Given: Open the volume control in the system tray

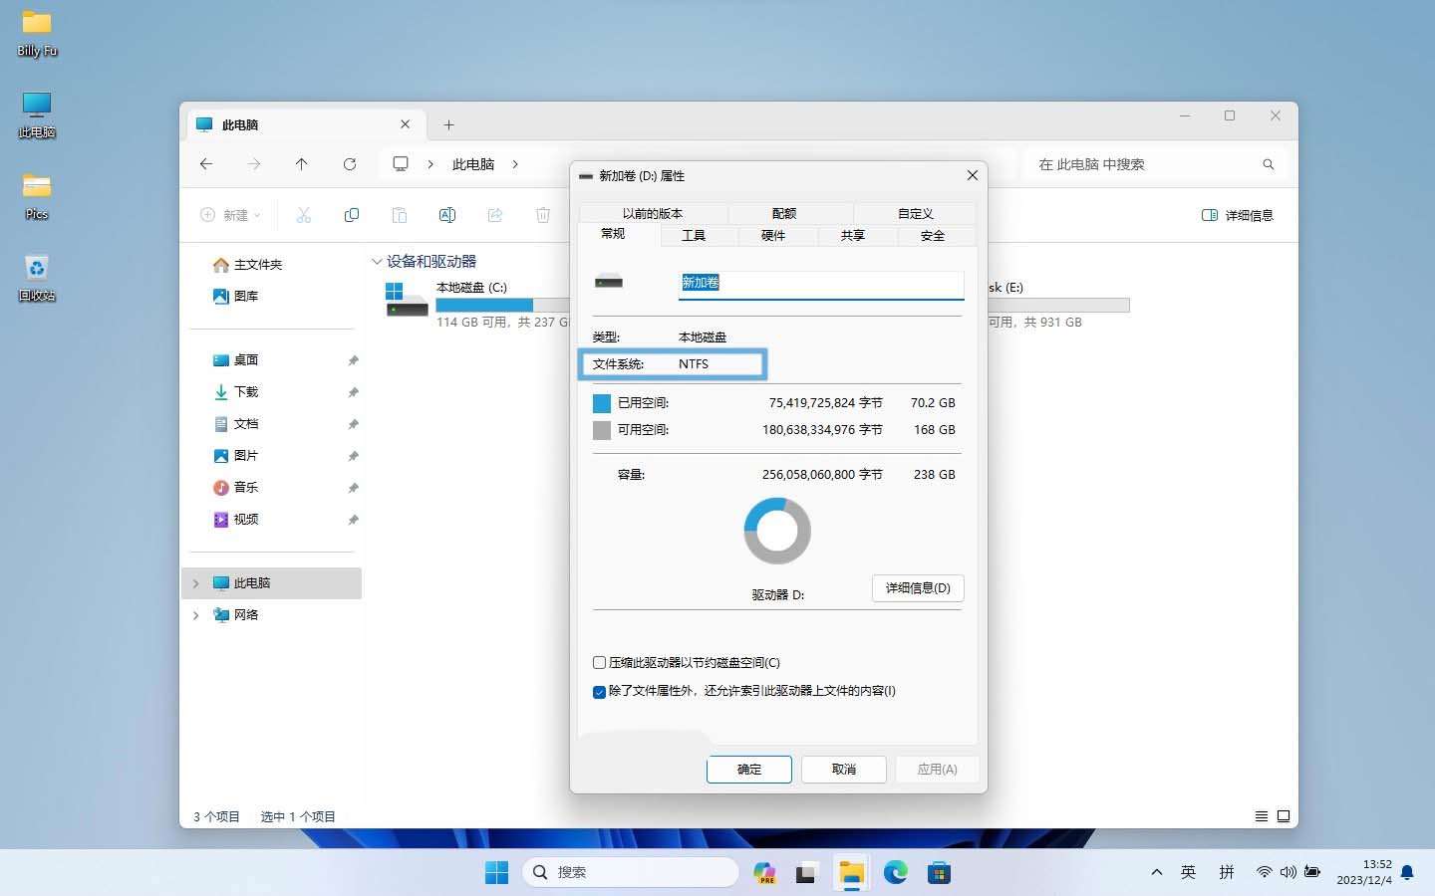Looking at the screenshot, I should click(1288, 872).
